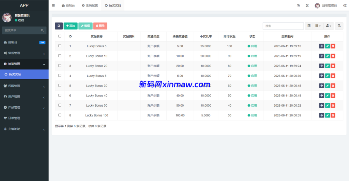The width and height of the screenshot is (349, 181).
Task: Sort by 排序权重 column header
Action: point(229,36)
